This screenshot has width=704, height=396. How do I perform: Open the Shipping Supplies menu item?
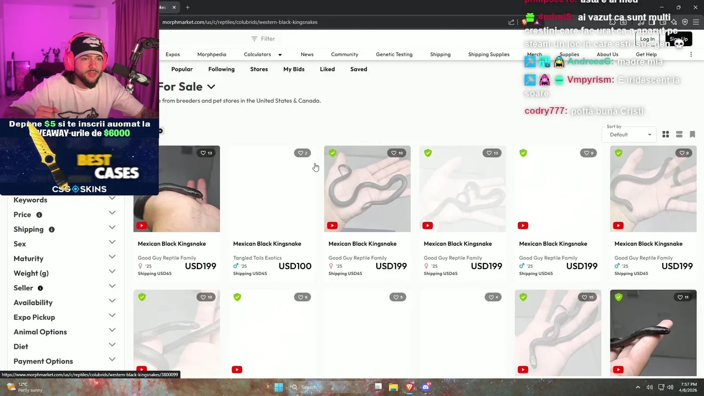(488, 54)
